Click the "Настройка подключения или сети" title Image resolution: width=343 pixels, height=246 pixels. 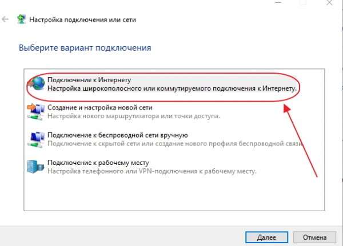[x=82, y=19]
